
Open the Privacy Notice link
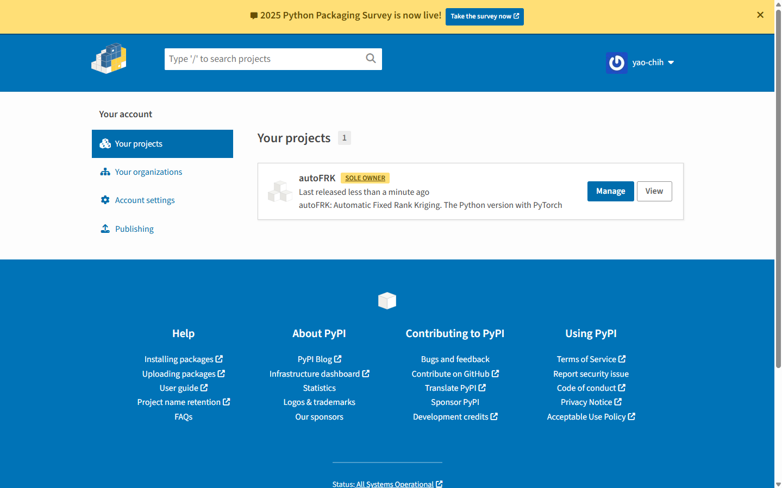coord(591,402)
